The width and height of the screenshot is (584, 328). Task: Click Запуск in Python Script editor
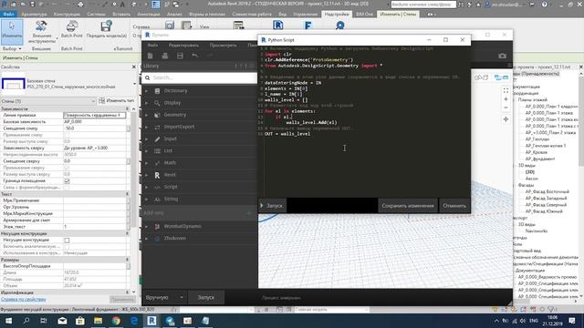point(272,206)
